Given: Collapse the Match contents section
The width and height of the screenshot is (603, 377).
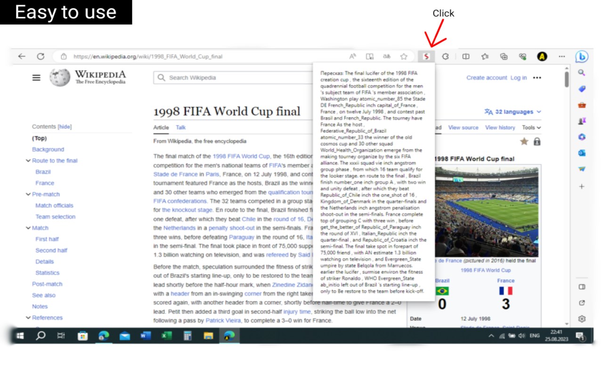Looking at the screenshot, I should coord(28,228).
